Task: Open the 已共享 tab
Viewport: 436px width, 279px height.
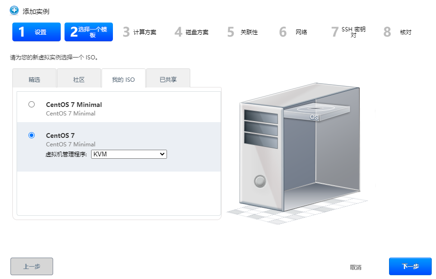Action: (x=168, y=78)
